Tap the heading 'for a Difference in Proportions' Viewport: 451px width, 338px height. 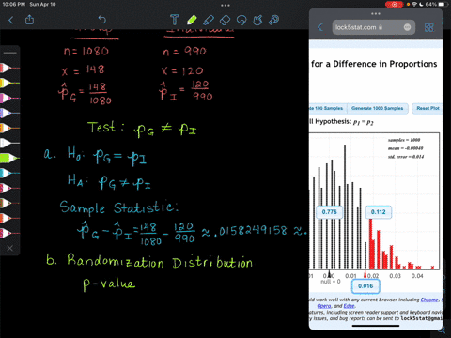tap(374, 64)
